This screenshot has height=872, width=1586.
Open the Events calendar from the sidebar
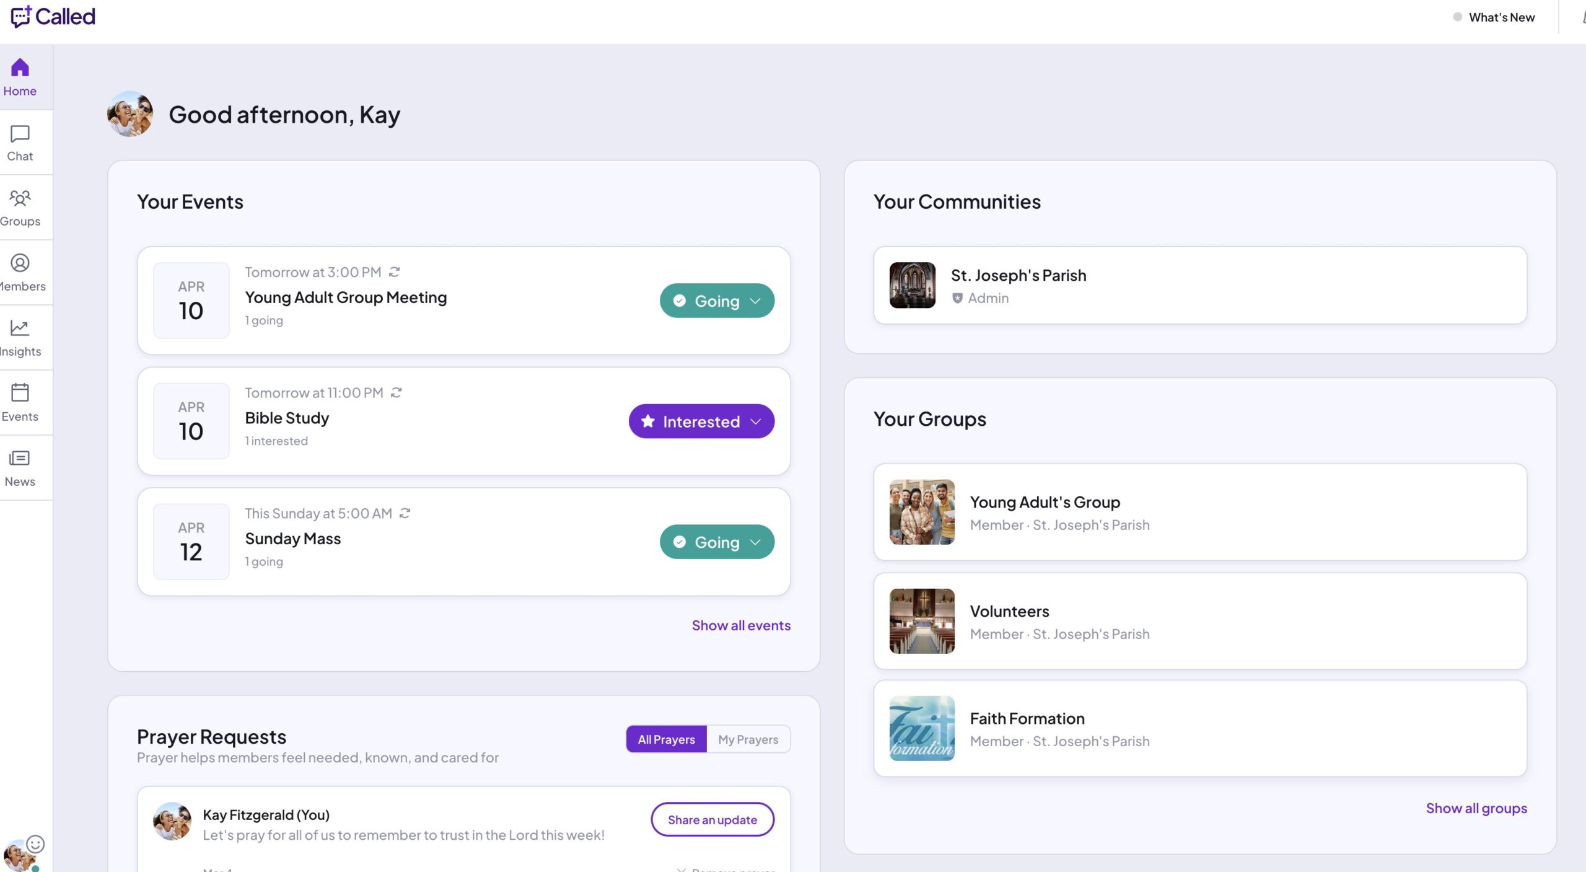[x=19, y=403]
